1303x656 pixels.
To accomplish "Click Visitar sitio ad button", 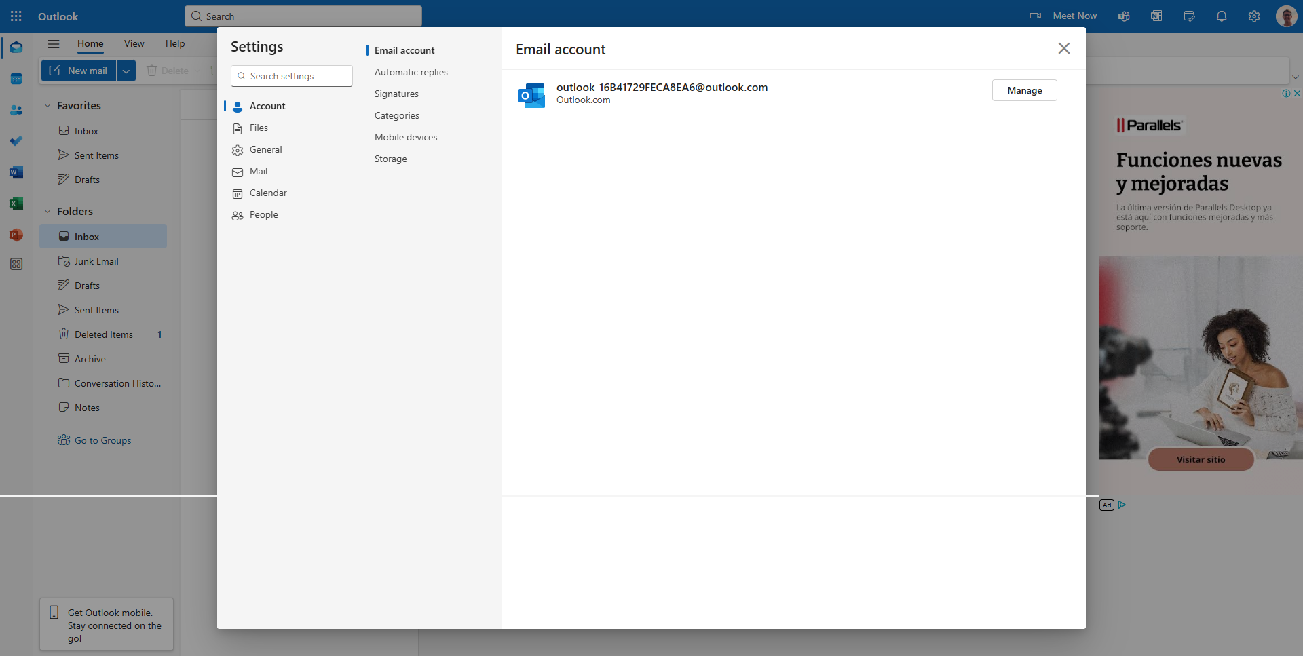I will (1201, 459).
